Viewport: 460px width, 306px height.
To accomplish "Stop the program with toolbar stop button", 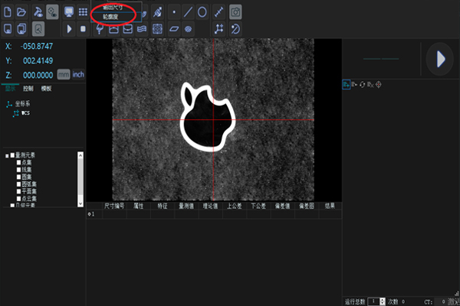I will coord(83,29).
